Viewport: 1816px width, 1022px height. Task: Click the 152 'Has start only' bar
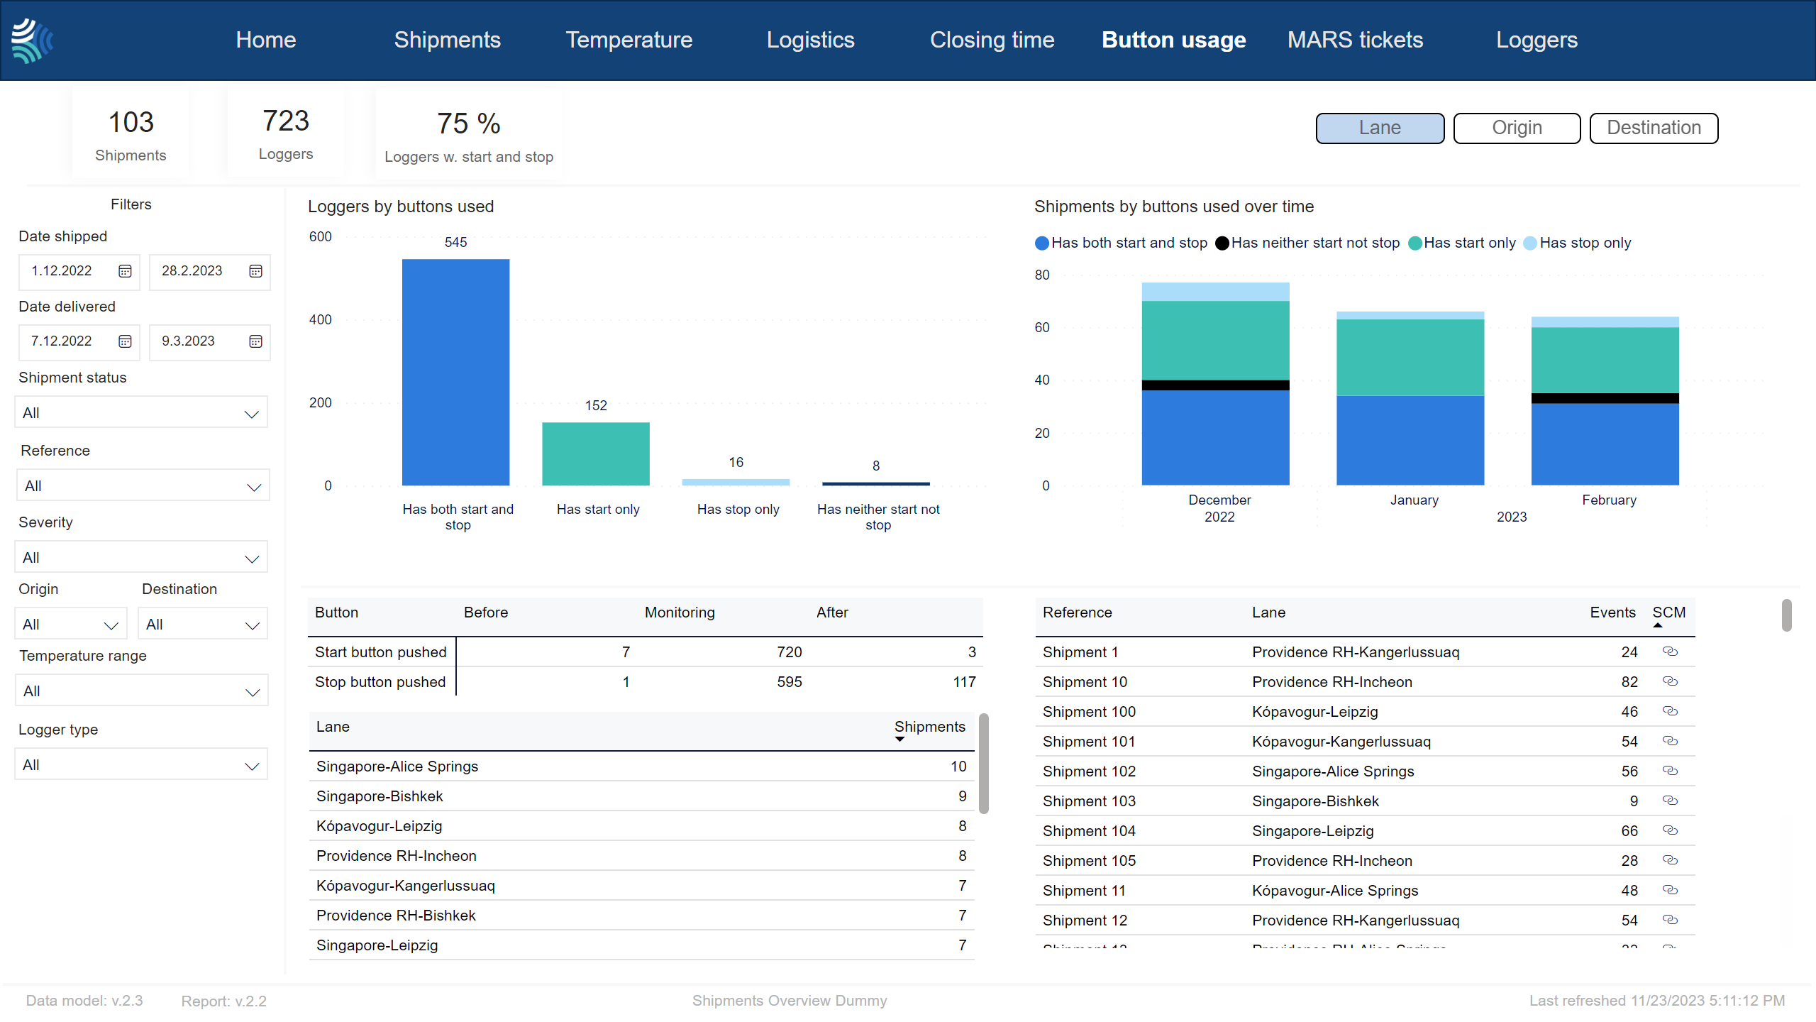(x=596, y=454)
